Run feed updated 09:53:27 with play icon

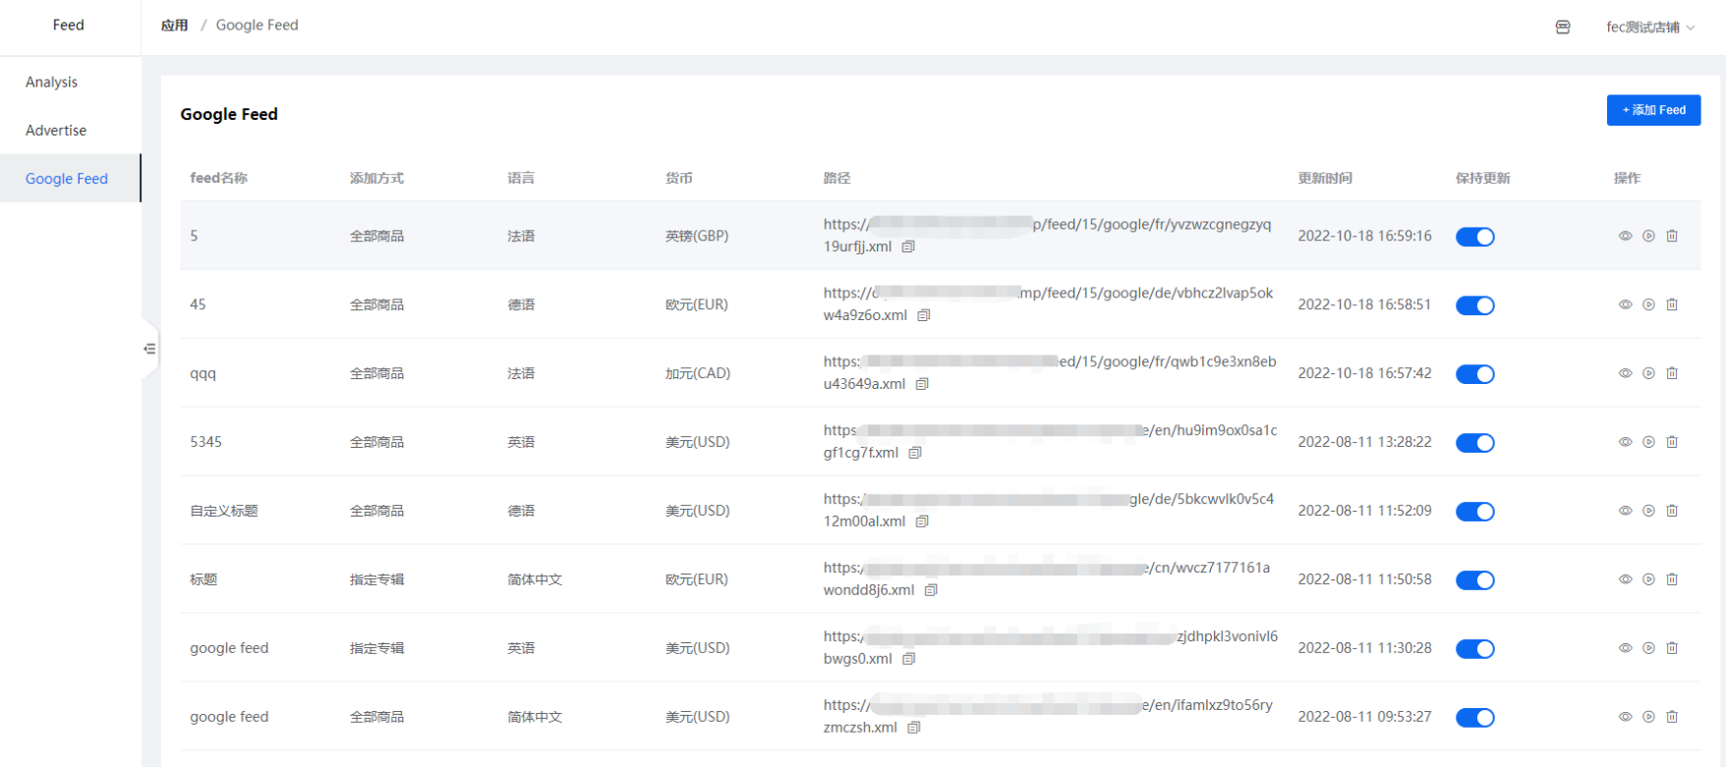[1648, 717]
